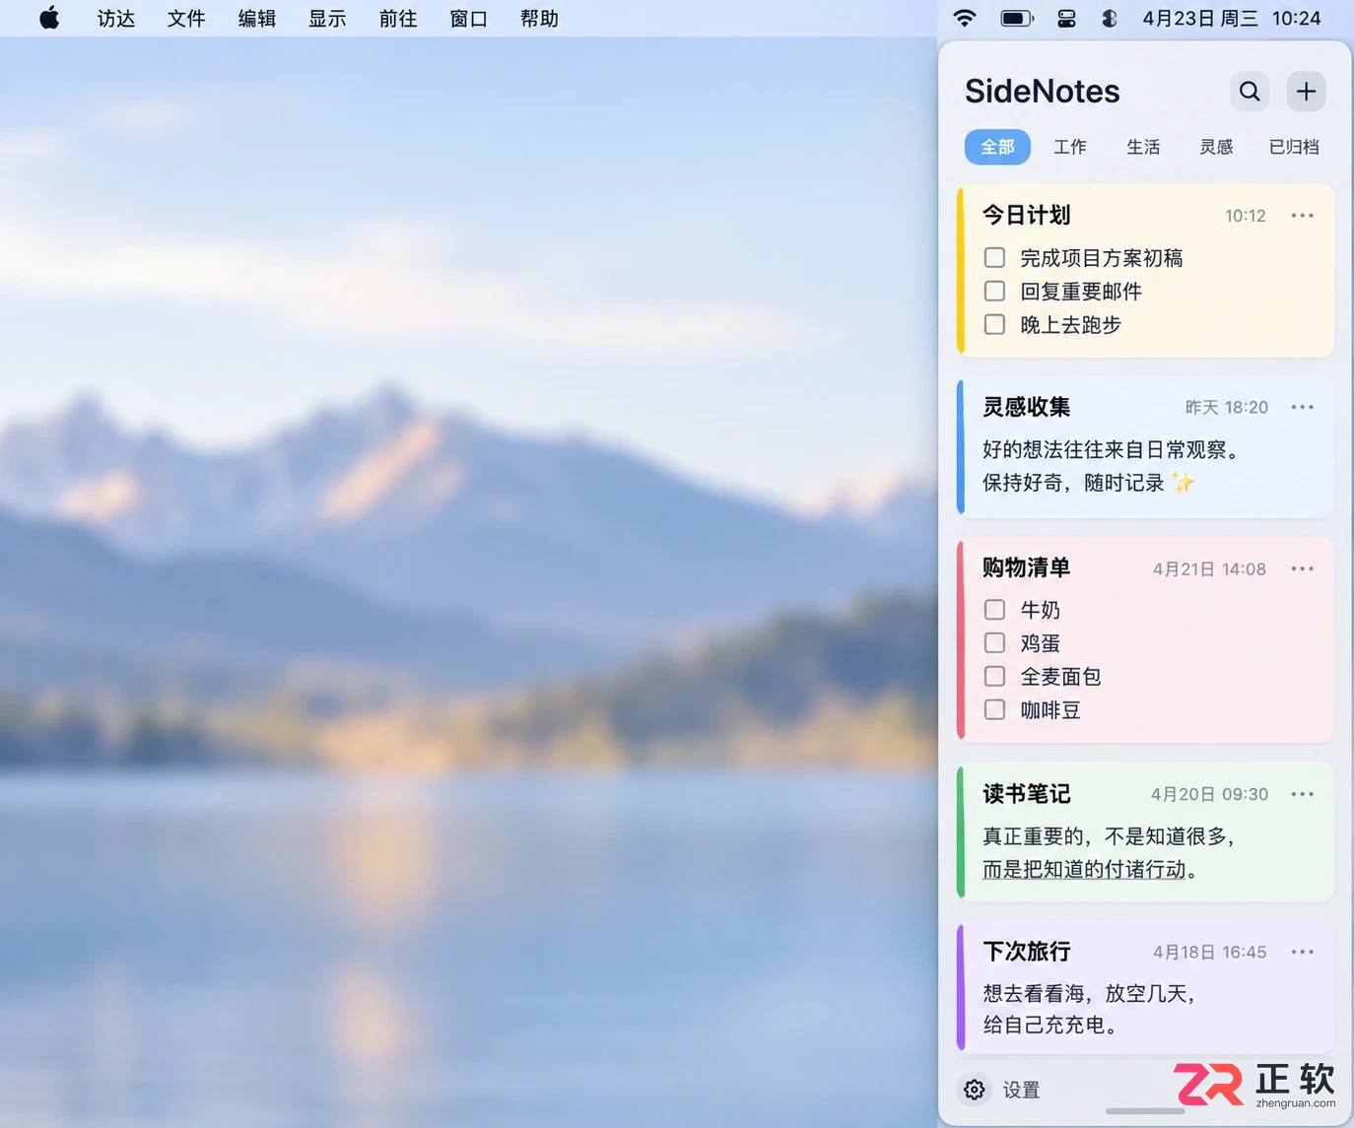Click the SideNotes title heading

(1043, 91)
